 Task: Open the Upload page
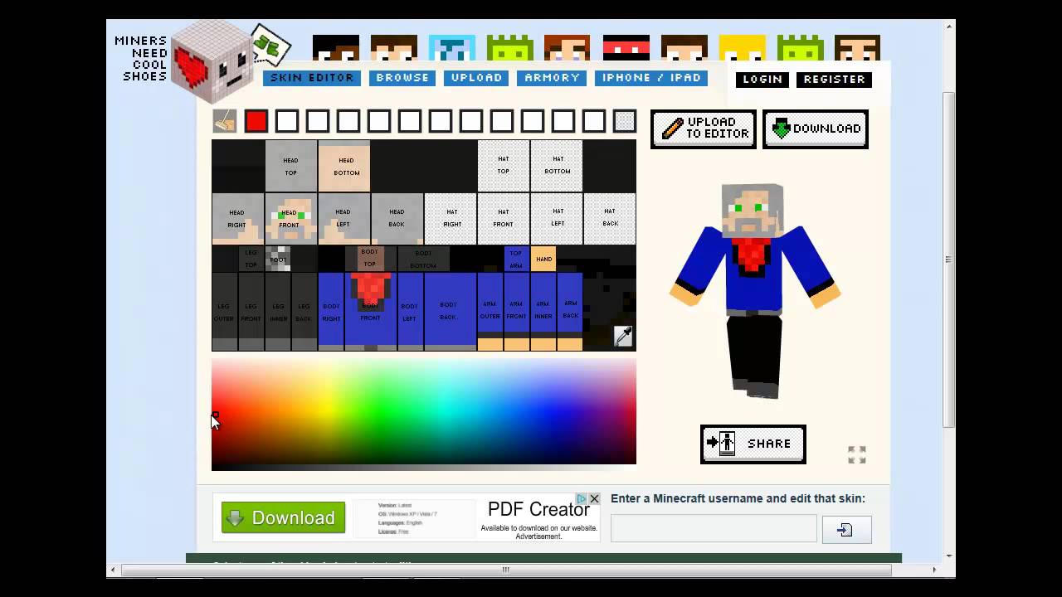pos(476,78)
